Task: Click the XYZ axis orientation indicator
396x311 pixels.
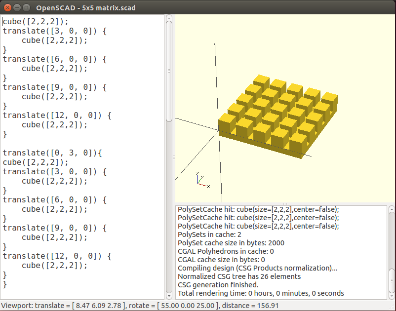Action: click(202, 180)
